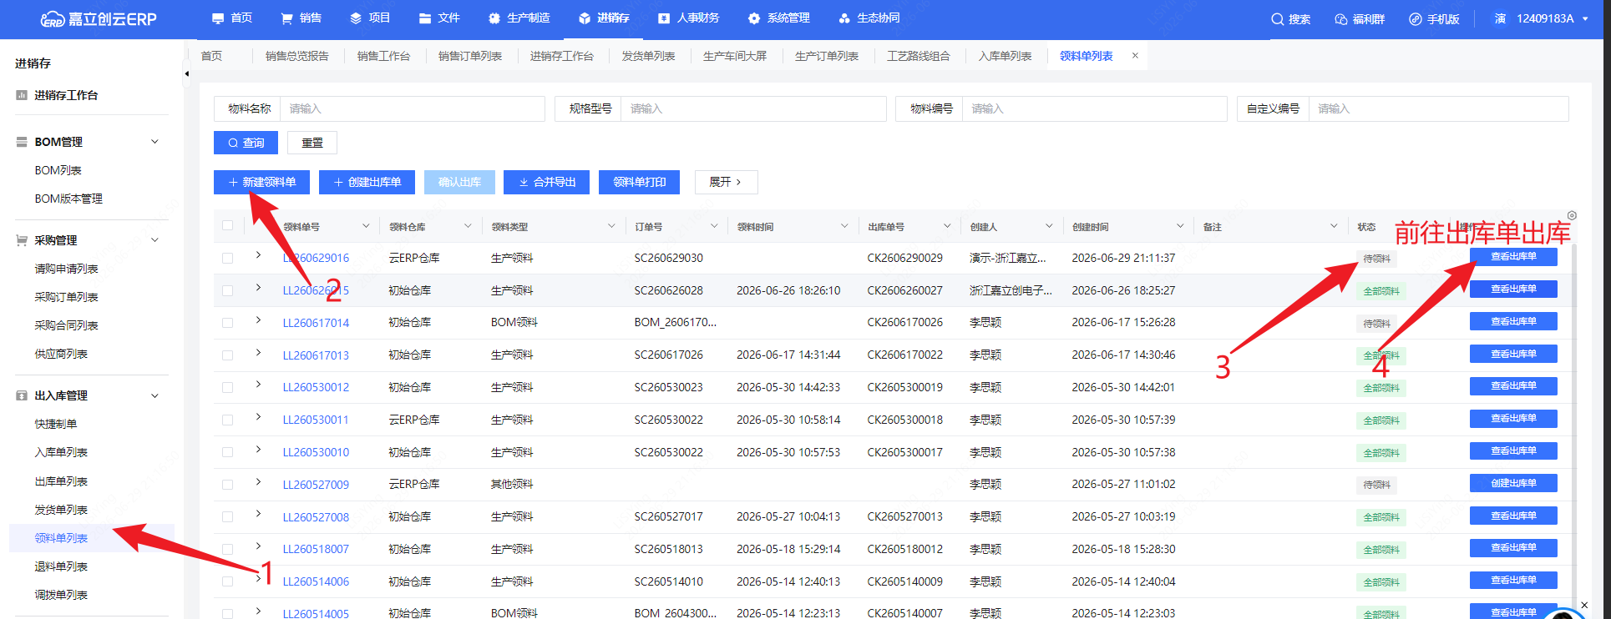Screen dimensions: 1611x619
Task: Click the blue 查询 button
Action: tap(246, 143)
